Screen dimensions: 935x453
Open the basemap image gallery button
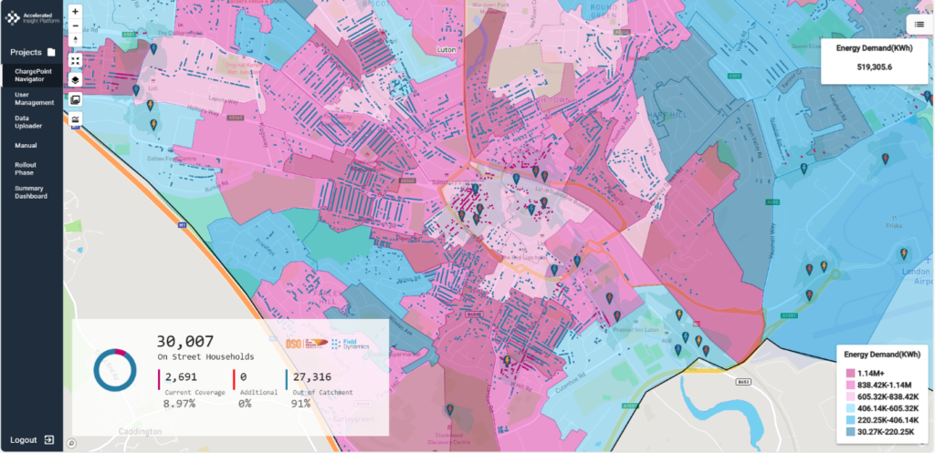76,99
